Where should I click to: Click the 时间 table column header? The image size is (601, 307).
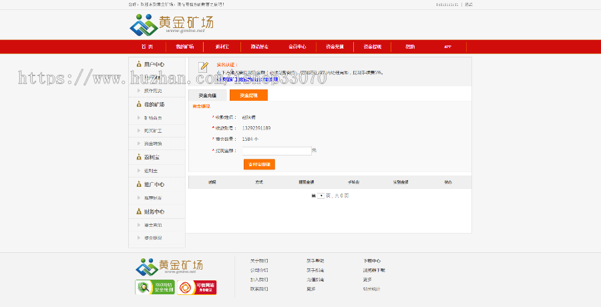pos(212,182)
